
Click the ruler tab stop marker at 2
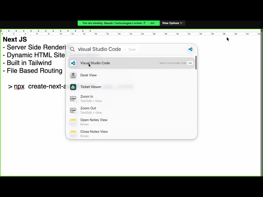tap(16, 31)
